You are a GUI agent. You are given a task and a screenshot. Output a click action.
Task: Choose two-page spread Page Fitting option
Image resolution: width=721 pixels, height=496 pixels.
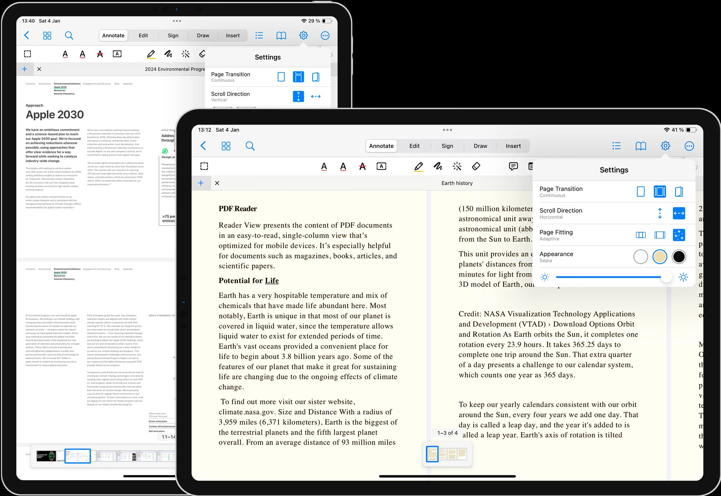640,235
